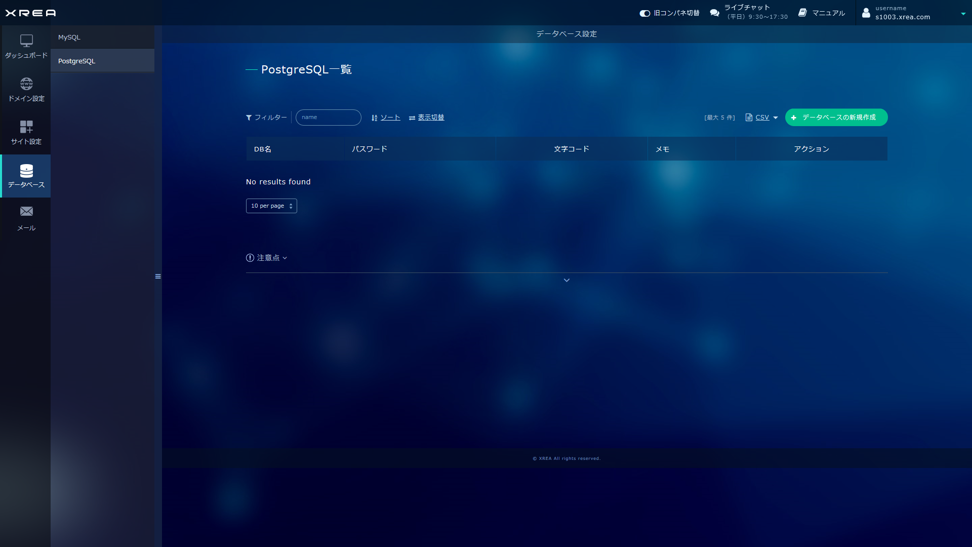Select the PostgreSQL submenu item
972x547 pixels.
[x=76, y=61]
